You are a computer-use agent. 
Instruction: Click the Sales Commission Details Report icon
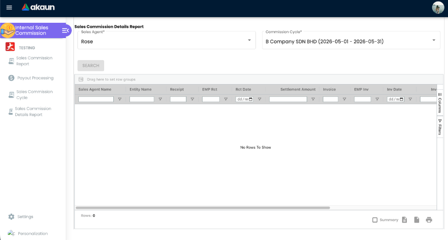[10, 112]
